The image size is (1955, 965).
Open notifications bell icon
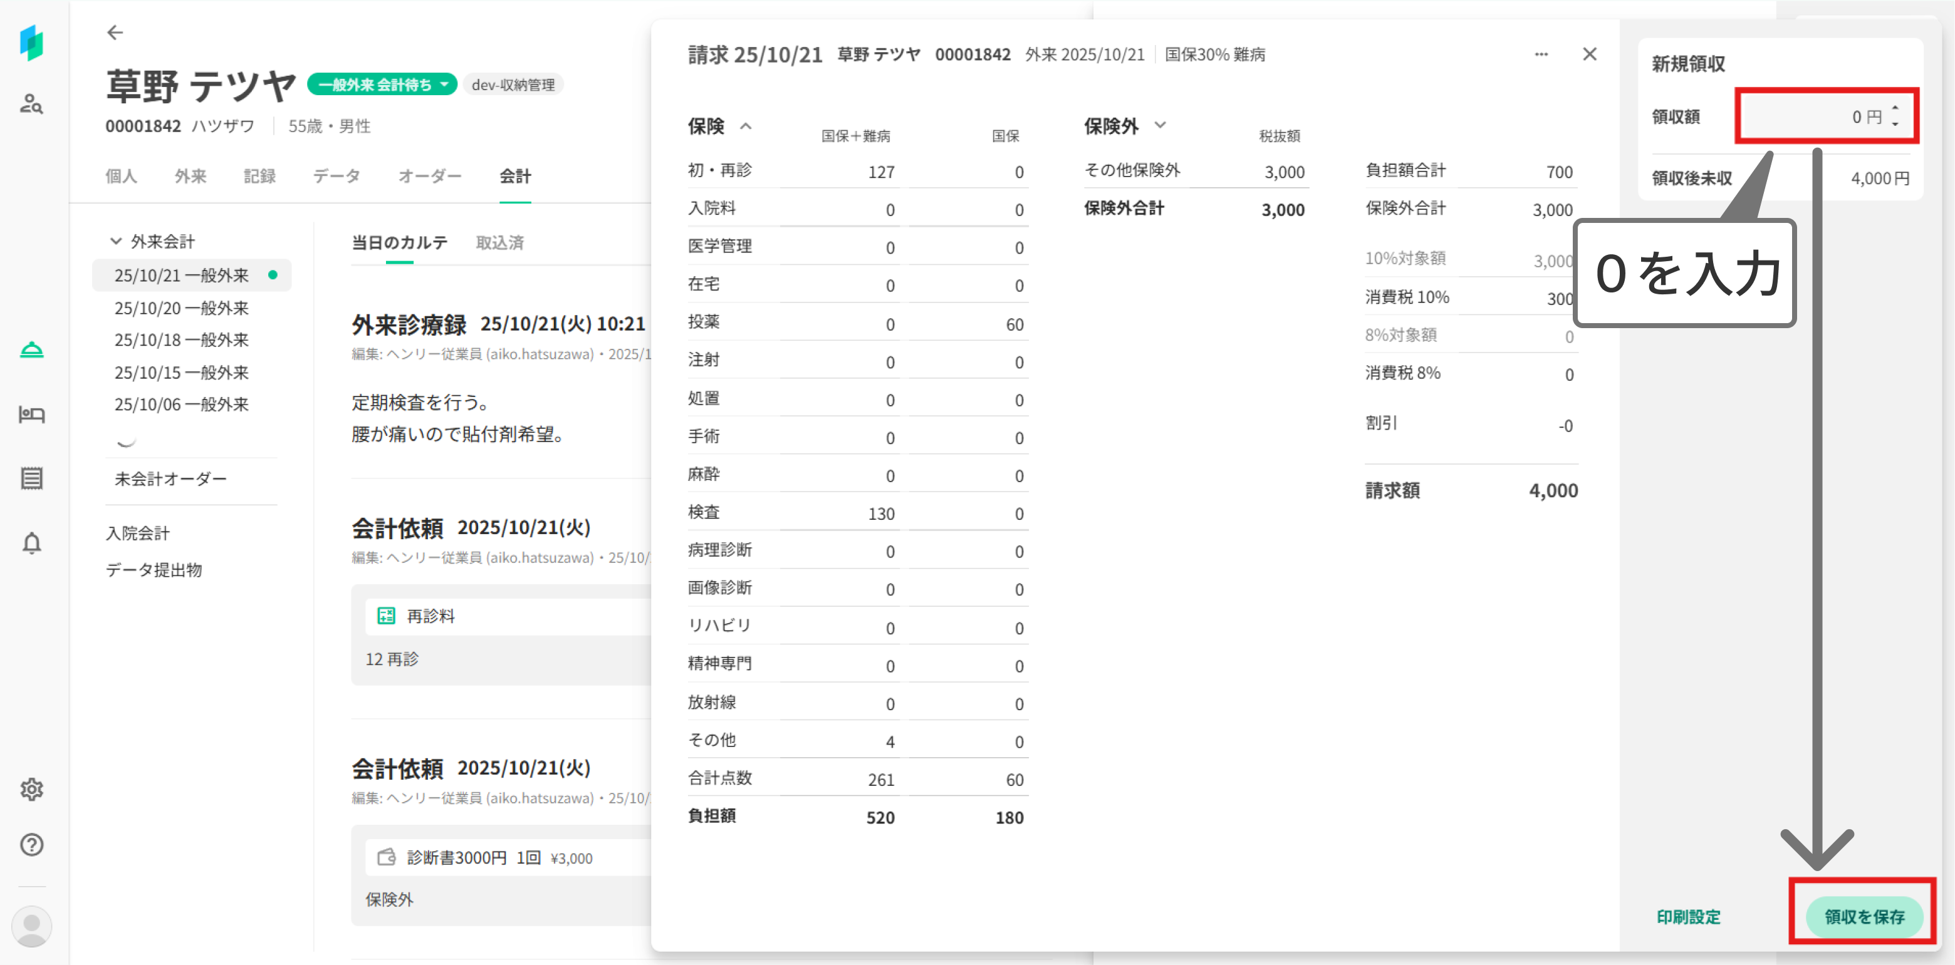[31, 543]
